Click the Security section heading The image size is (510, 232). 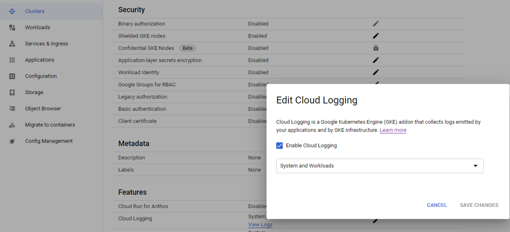131,9
